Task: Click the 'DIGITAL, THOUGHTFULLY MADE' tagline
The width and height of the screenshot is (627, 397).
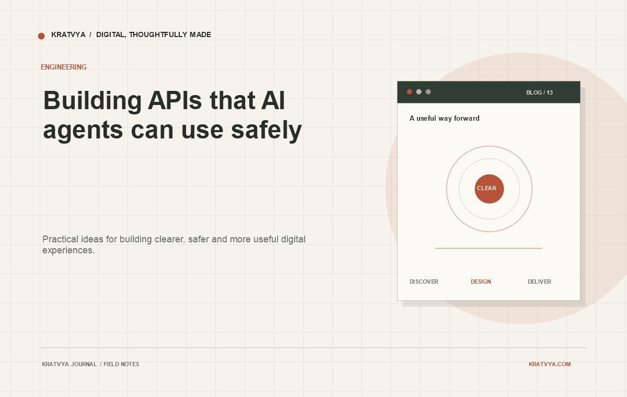Action: pyautogui.click(x=154, y=35)
